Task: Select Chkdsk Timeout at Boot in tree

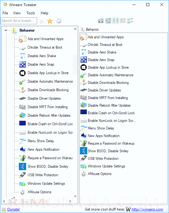Action: pos(45,47)
